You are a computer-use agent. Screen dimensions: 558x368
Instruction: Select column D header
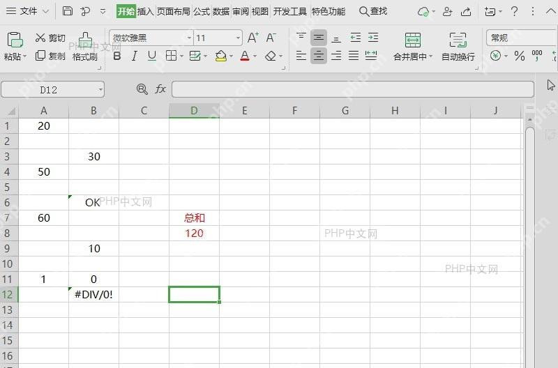click(194, 111)
